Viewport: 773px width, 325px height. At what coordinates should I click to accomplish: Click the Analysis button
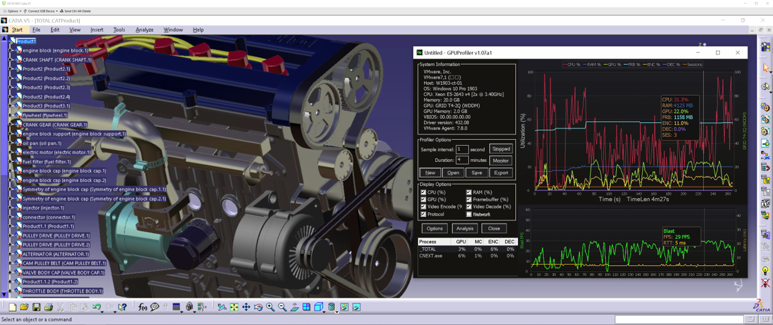(465, 229)
